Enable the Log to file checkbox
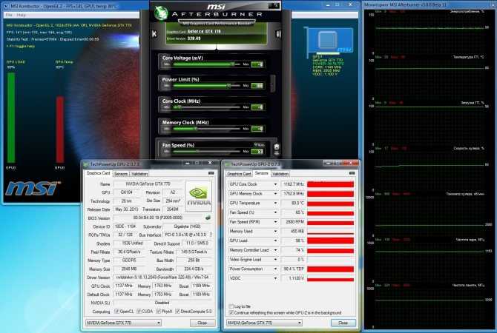497x333 pixels. (x=231, y=306)
